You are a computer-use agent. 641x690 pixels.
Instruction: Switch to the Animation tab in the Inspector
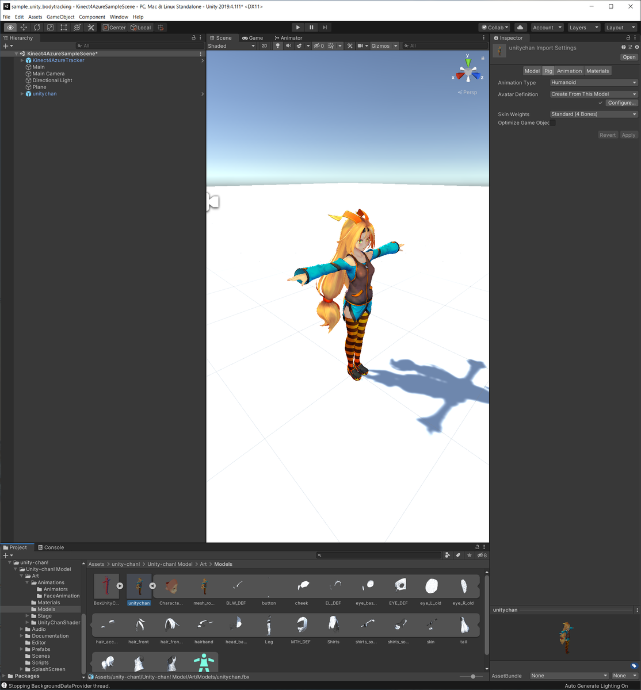tap(569, 70)
